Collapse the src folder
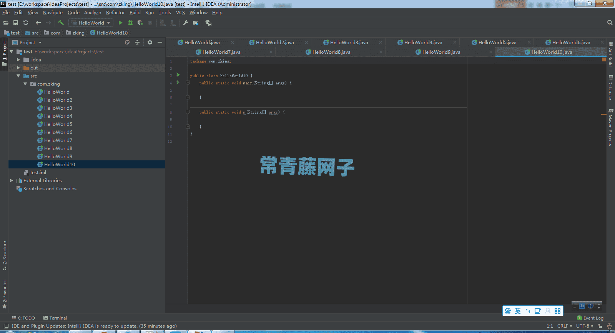Viewport: 615px width, 333px height. [18, 76]
